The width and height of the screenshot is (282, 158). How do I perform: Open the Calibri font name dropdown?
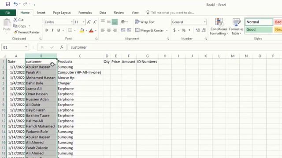coord(72,22)
